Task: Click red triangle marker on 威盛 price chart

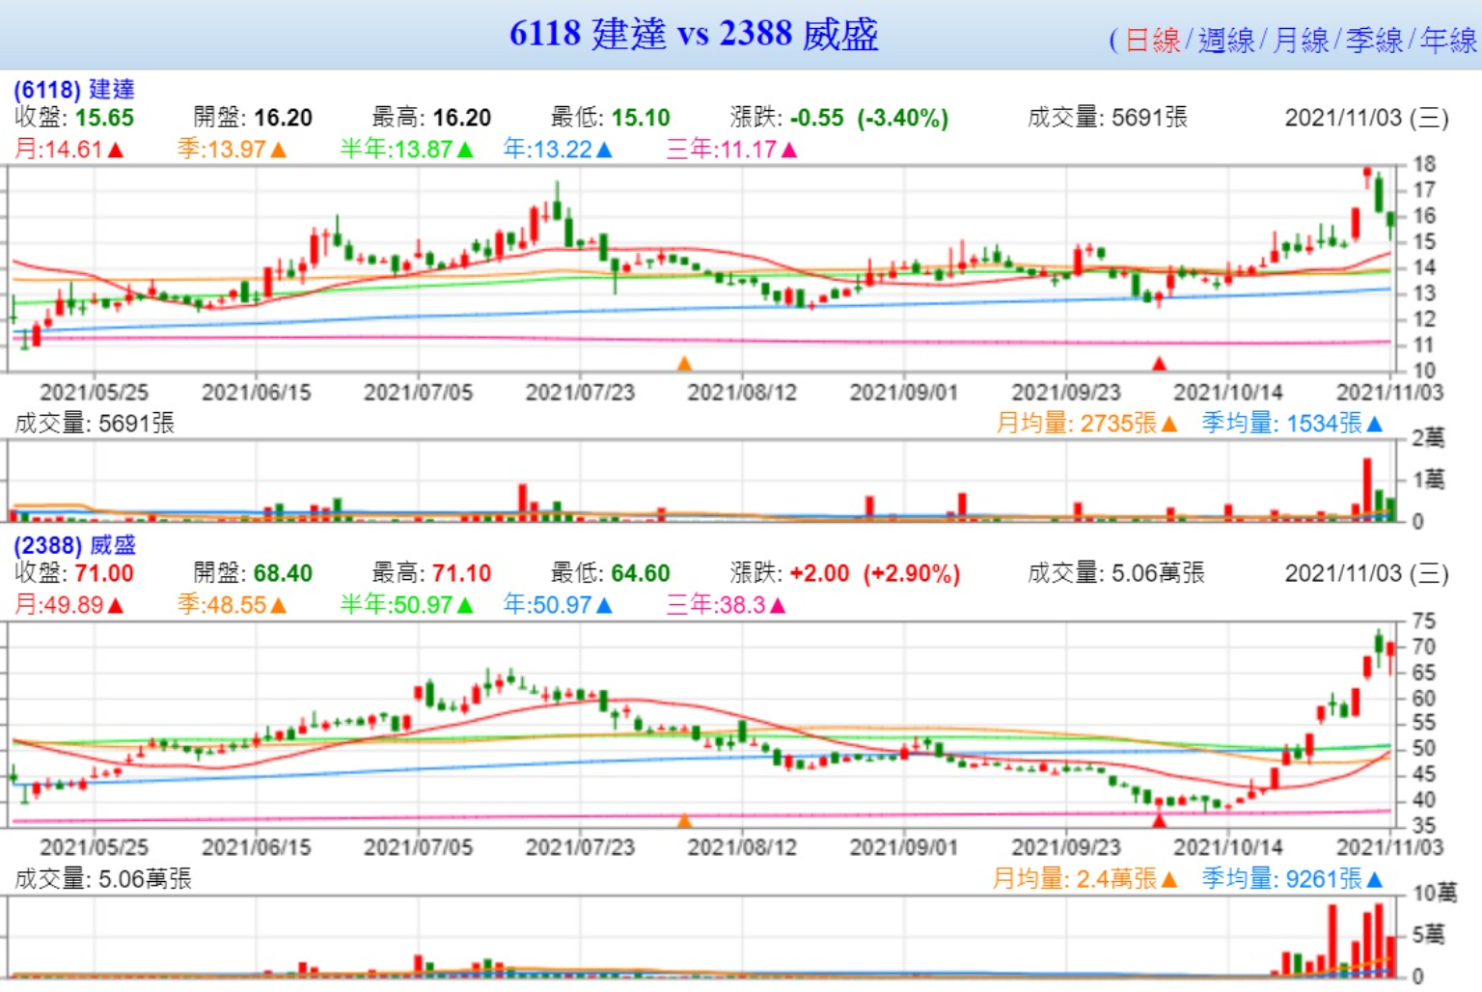Action: [1159, 820]
